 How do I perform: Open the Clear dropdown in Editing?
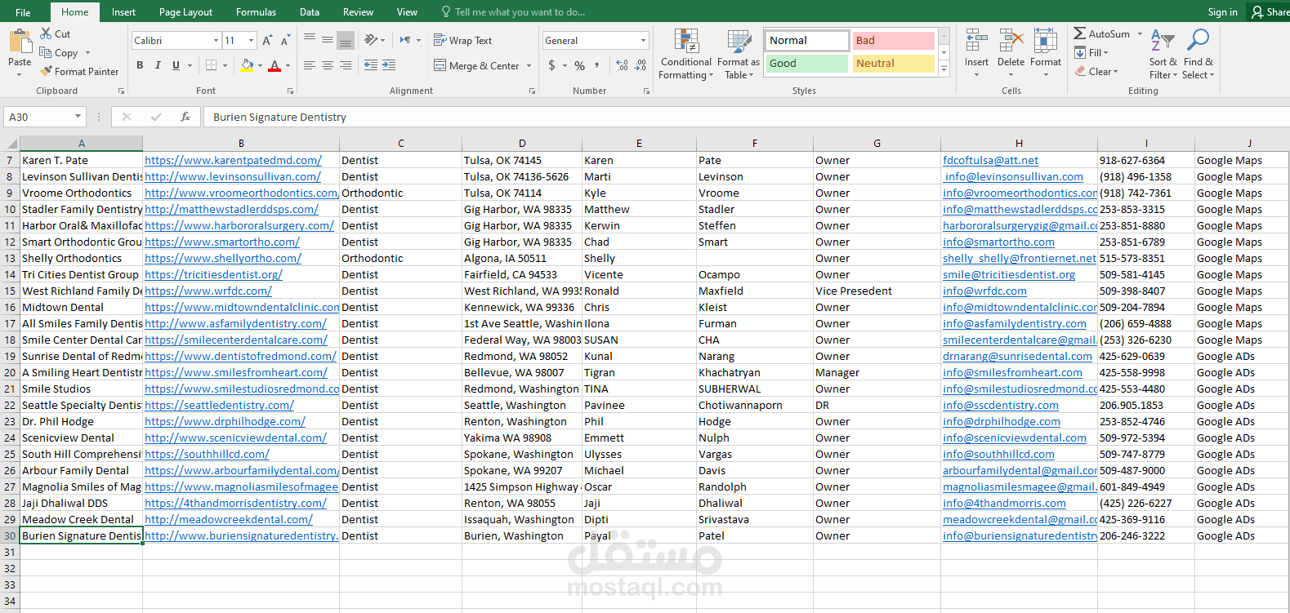click(x=1097, y=71)
